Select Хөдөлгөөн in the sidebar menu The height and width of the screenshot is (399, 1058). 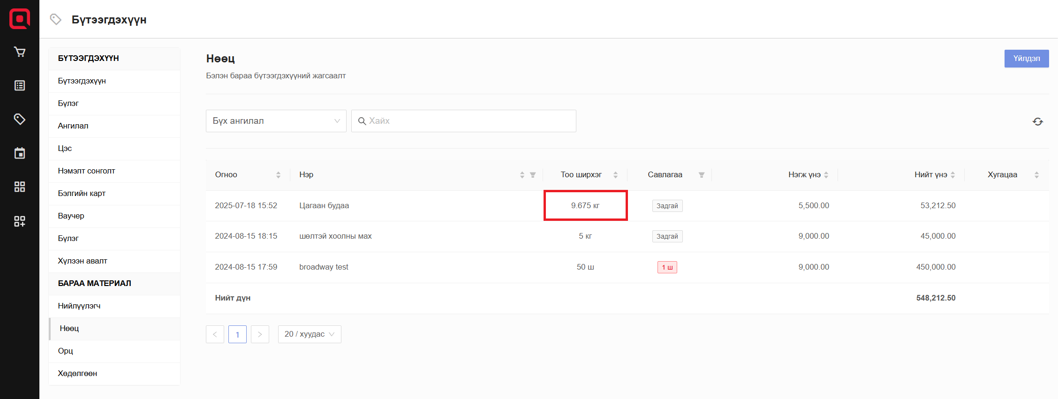tap(77, 373)
